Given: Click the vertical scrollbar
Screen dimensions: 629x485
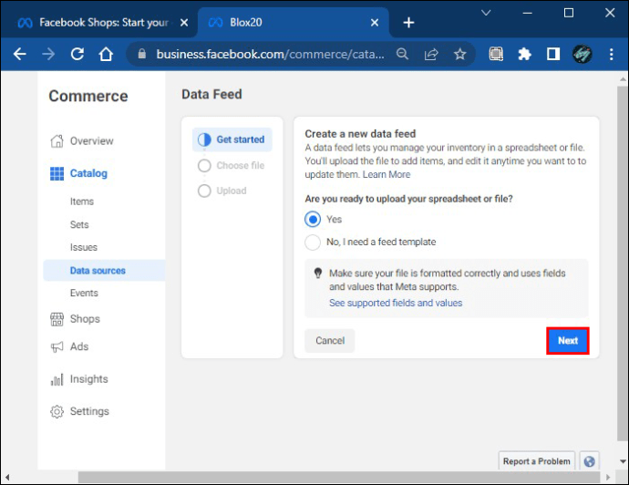Looking at the screenshot, I should coord(623,263).
